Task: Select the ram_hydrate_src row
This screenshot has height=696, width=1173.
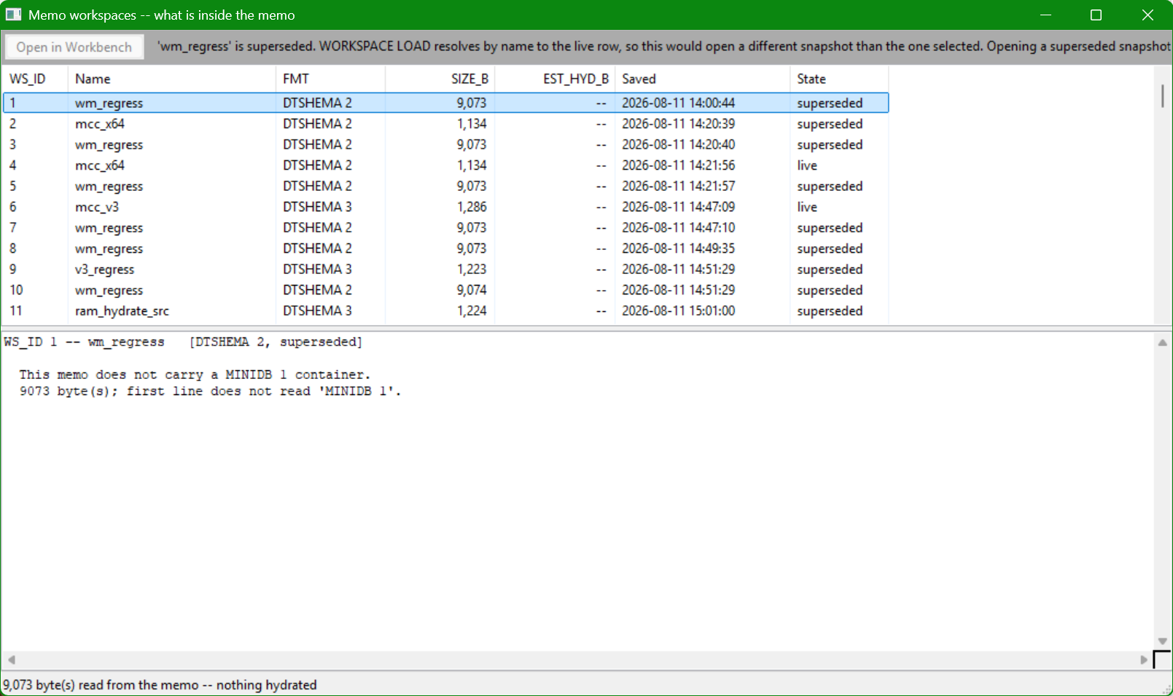Action: (x=445, y=310)
